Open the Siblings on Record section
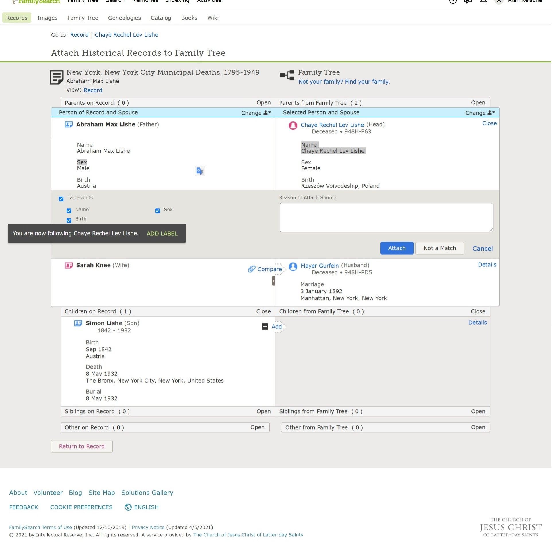 pyautogui.click(x=264, y=411)
